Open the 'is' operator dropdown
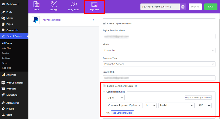 tap(151, 105)
